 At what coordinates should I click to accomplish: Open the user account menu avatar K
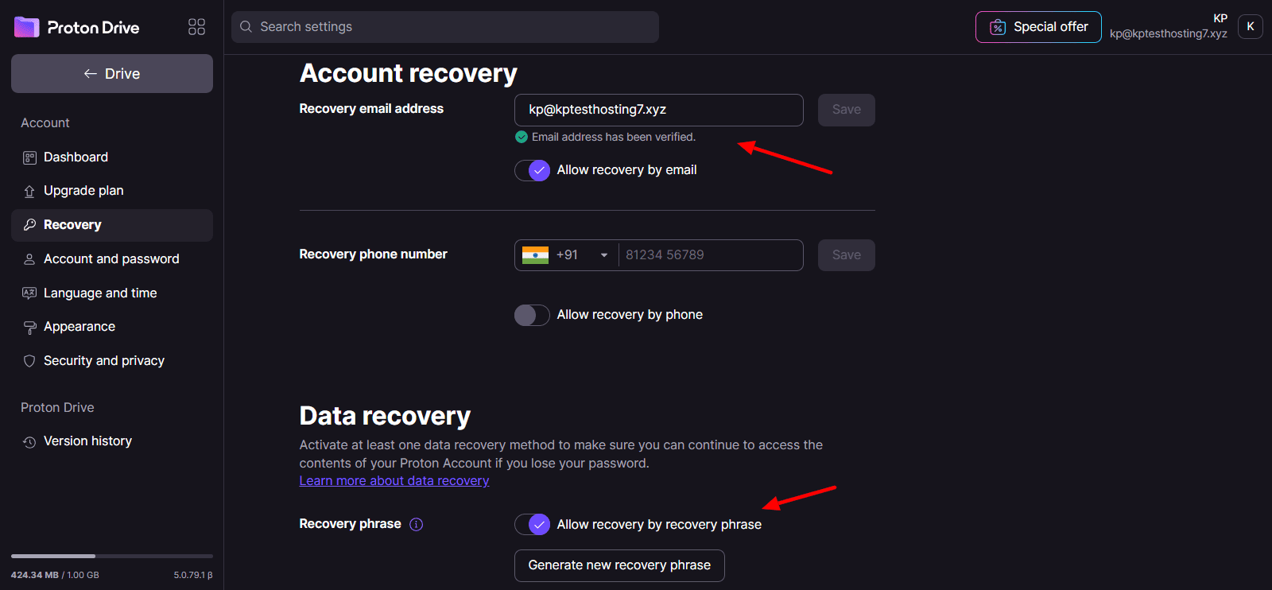click(1250, 26)
